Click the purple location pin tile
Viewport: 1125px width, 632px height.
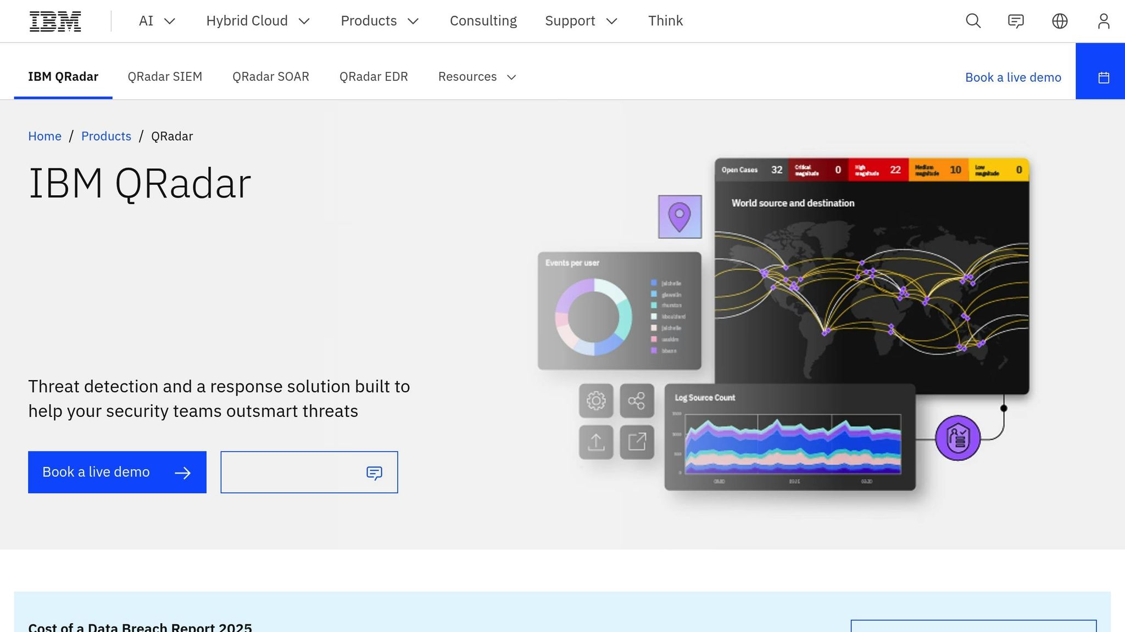[680, 217]
